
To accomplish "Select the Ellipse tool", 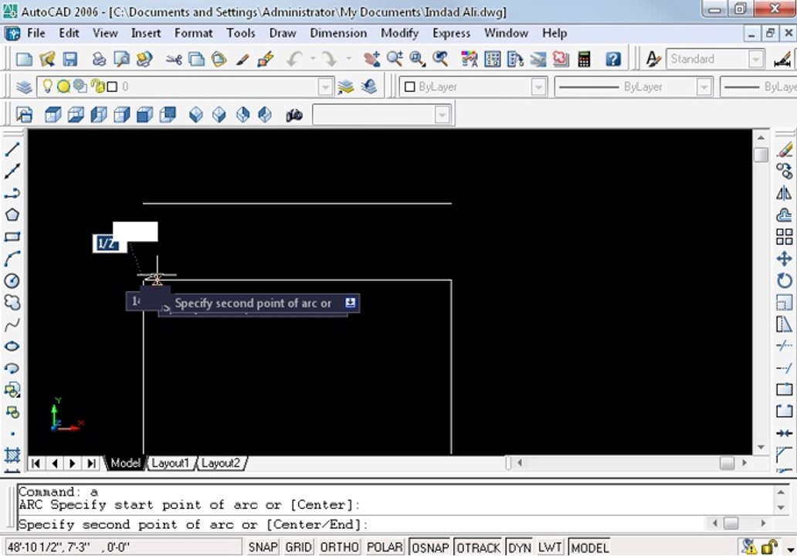I will click(x=12, y=346).
